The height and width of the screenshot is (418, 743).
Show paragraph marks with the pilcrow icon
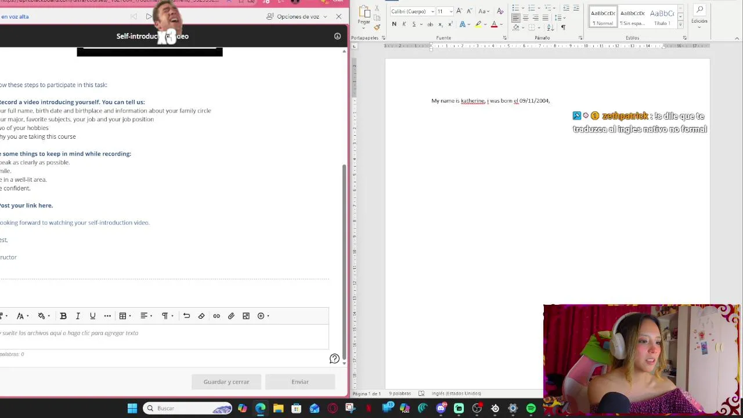click(x=563, y=28)
